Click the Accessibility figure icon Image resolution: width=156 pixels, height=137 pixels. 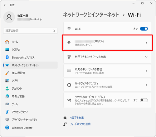[7, 112]
